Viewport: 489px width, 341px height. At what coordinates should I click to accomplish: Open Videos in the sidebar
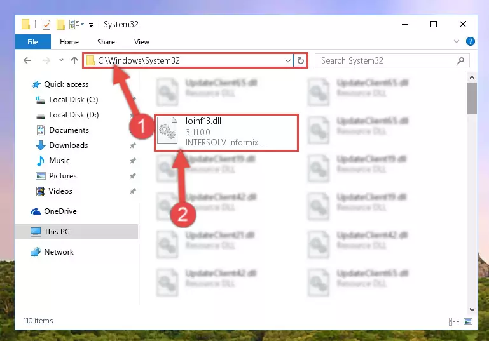click(60, 191)
